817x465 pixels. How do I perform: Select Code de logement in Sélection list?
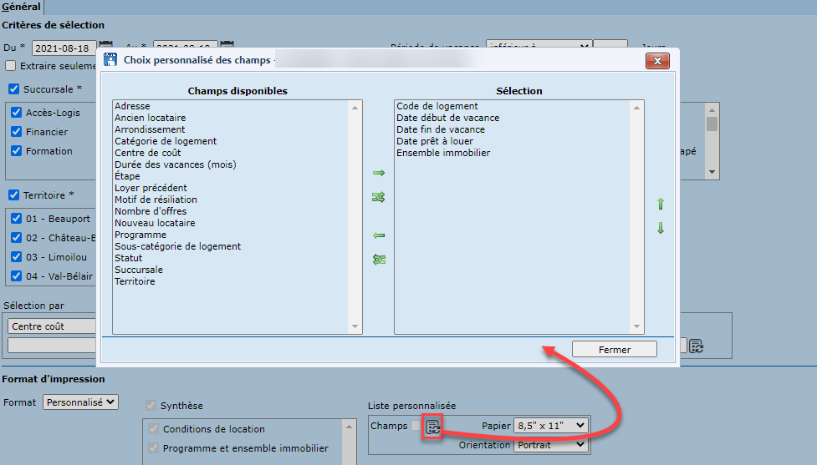point(437,106)
